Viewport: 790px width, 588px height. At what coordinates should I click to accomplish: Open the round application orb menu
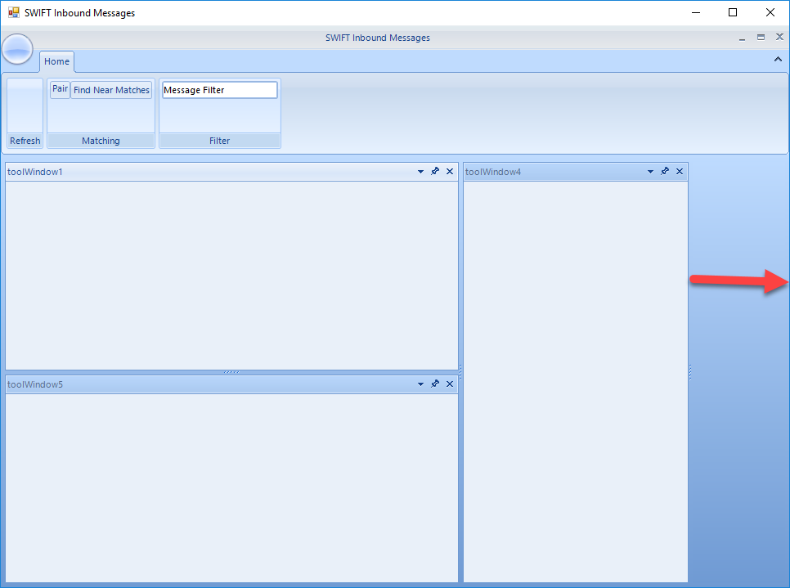click(x=18, y=49)
